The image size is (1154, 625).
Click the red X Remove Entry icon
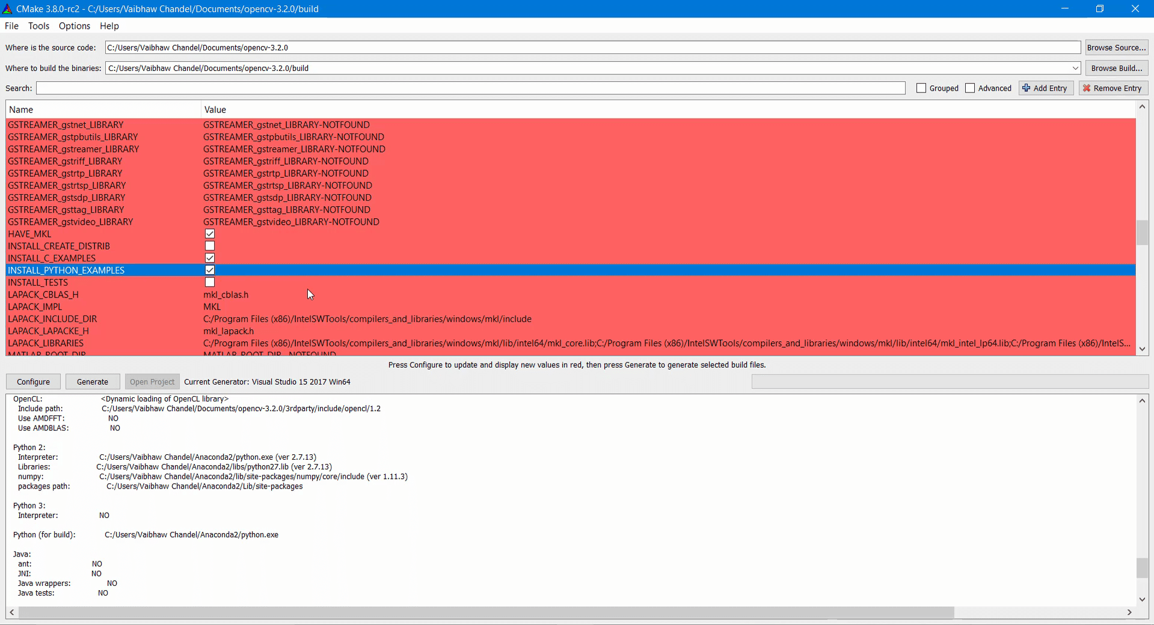(x=1087, y=88)
